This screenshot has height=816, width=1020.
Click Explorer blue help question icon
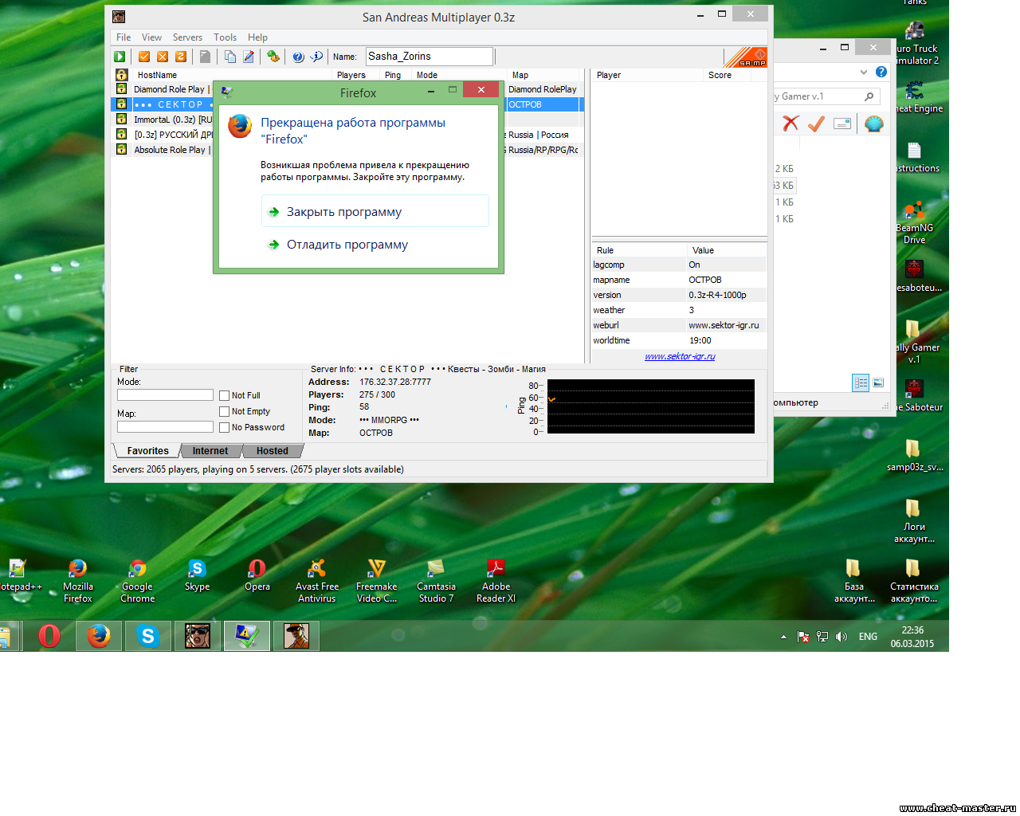(881, 72)
